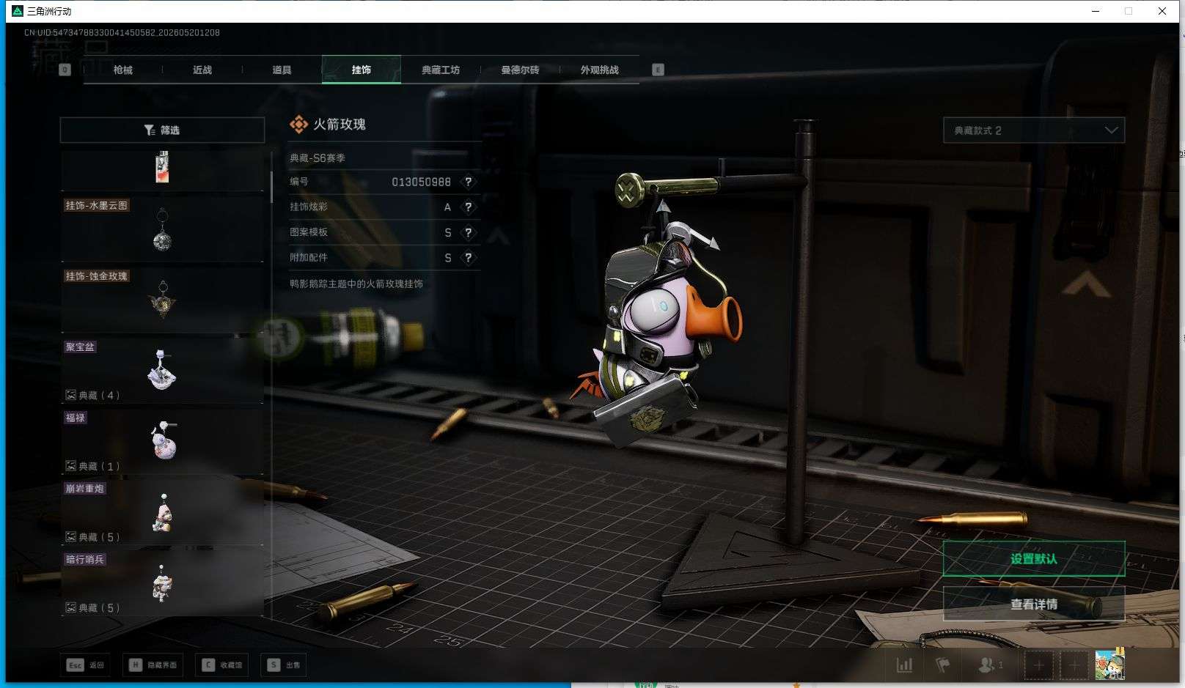This screenshot has height=688, width=1185.
Task: Open the 典藏工坊 tab
Action: point(441,70)
